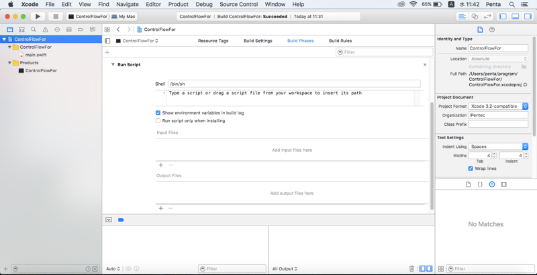Switch to the Version editor

tap(487, 16)
